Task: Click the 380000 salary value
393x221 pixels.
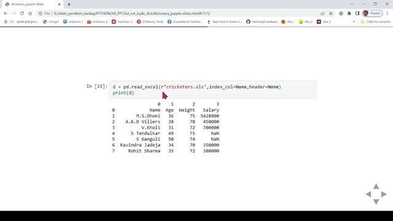Action: point(211,151)
